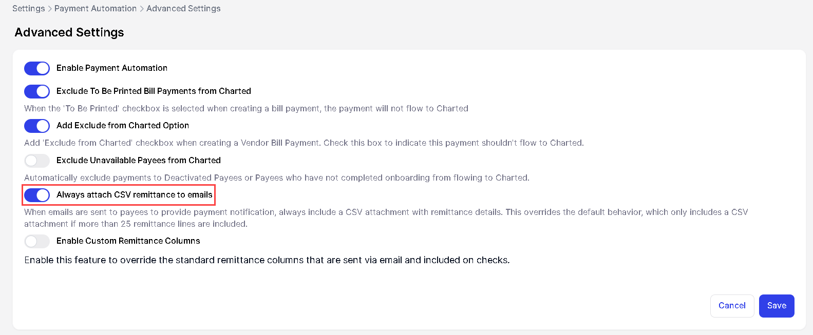Enable Custom Remittance Columns switch
813x335 pixels.
pos(37,241)
